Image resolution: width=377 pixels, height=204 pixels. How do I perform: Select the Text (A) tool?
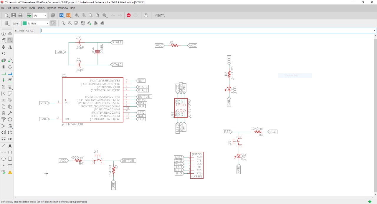[10, 146]
